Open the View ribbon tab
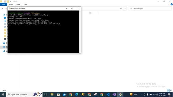 pyautogui.click(x=25, y=4)
